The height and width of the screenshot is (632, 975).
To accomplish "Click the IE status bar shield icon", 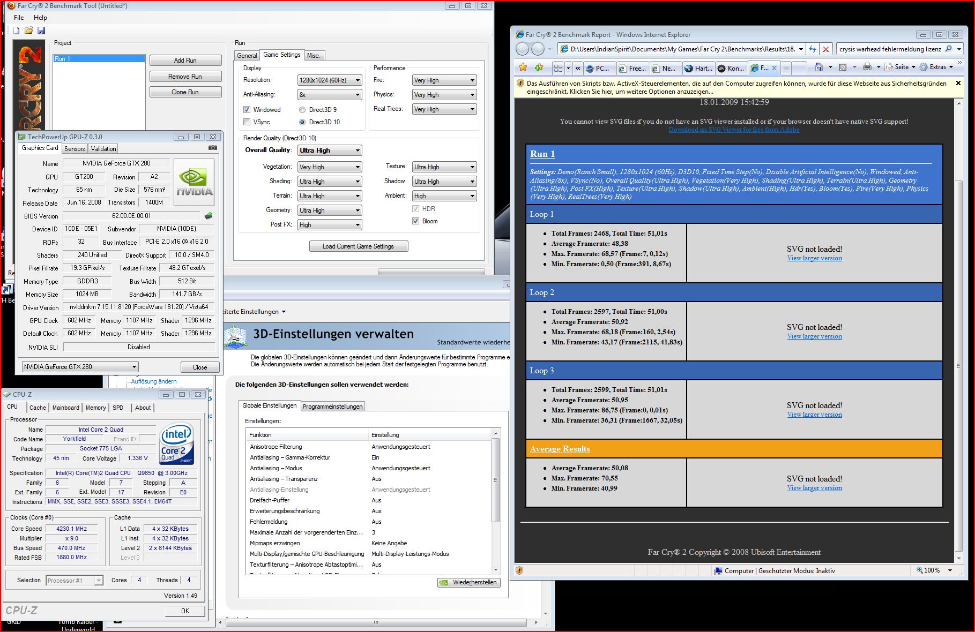I will (x=519, y=570).
